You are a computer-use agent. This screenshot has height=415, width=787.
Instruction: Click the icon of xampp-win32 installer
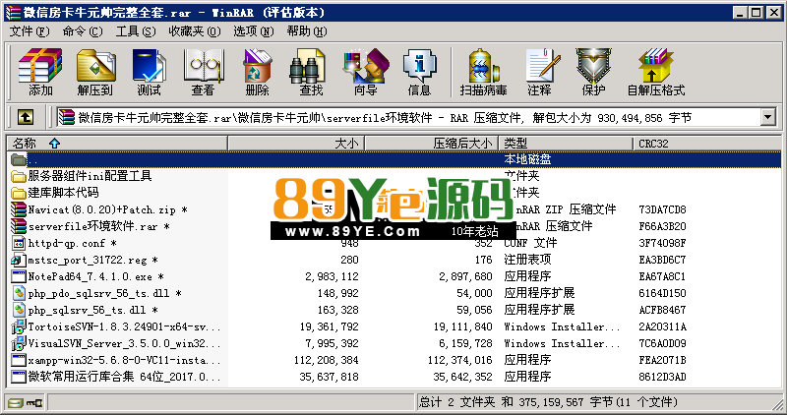click(x=19, y=360)
